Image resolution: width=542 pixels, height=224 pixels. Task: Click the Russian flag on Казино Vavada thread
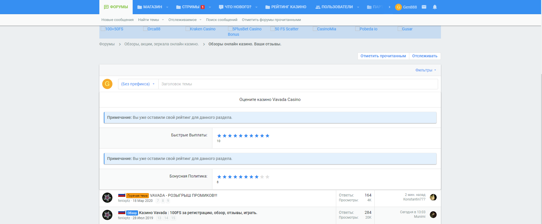(x=122, y=212)
